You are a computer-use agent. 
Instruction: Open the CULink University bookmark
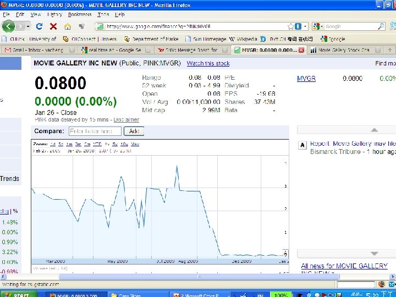click(x=29, y=39)
